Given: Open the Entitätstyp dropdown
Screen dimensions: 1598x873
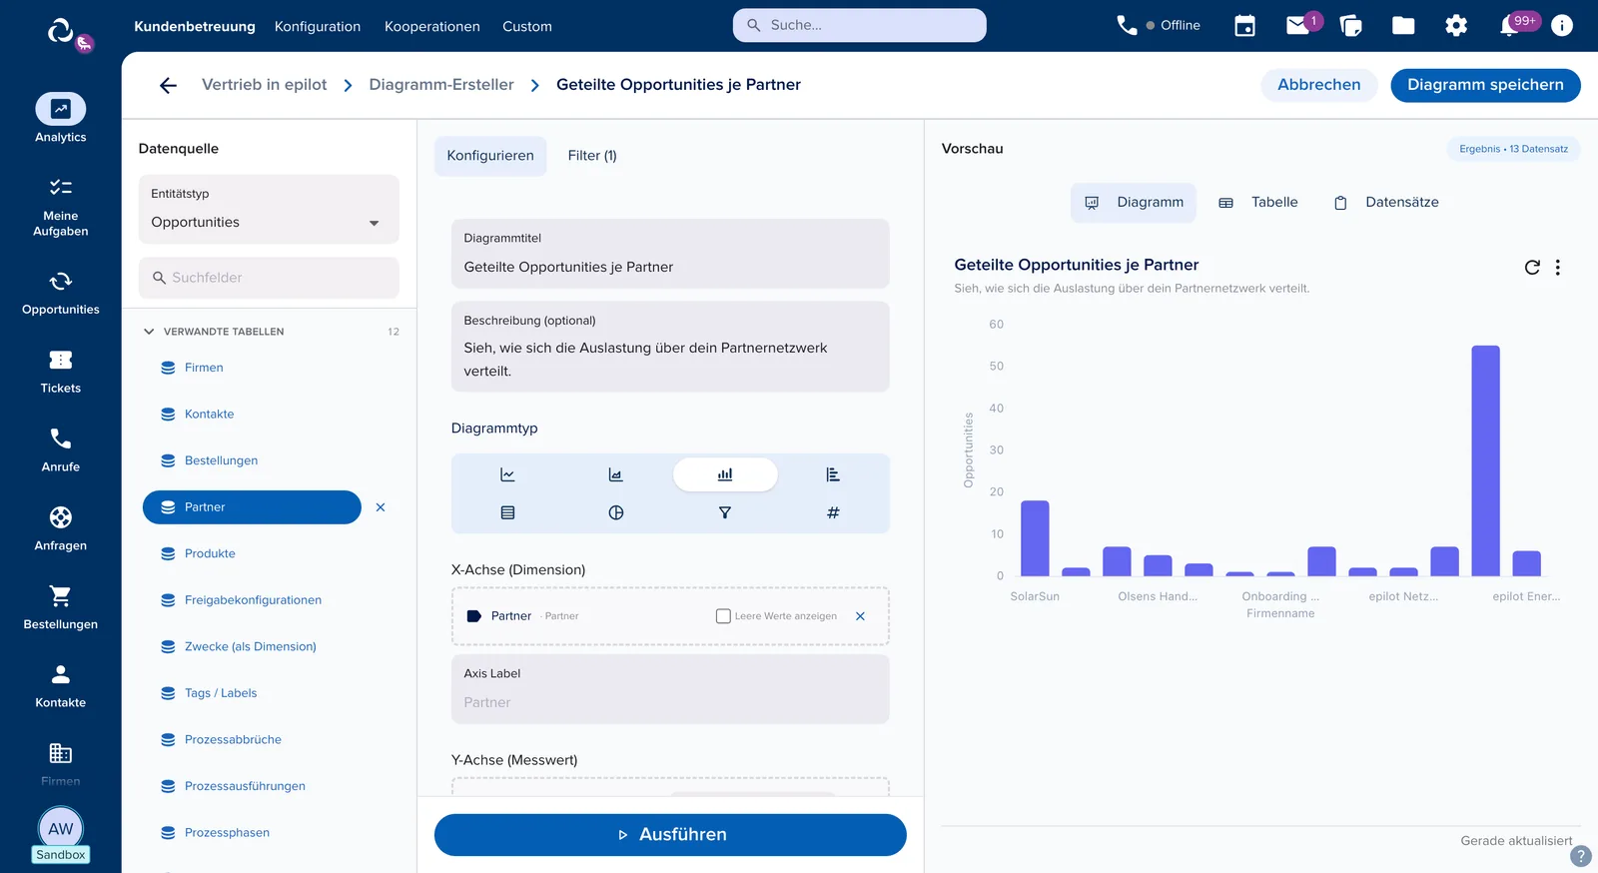Looking at the screenshot, I should click(x=269, y=210).
